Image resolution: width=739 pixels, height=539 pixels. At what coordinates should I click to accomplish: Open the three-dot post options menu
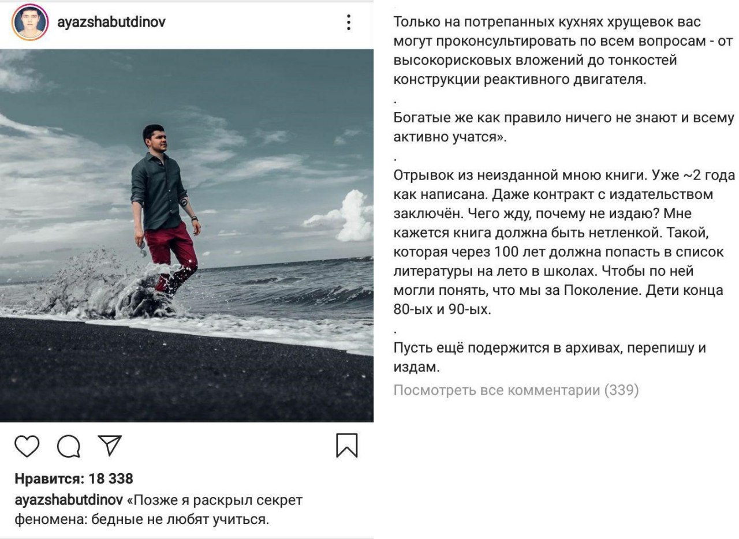348,23
